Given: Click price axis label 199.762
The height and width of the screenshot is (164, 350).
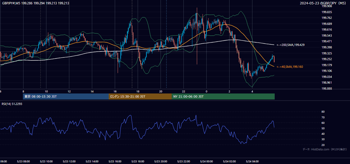Looking at the screenshot, I should point(327,18).
